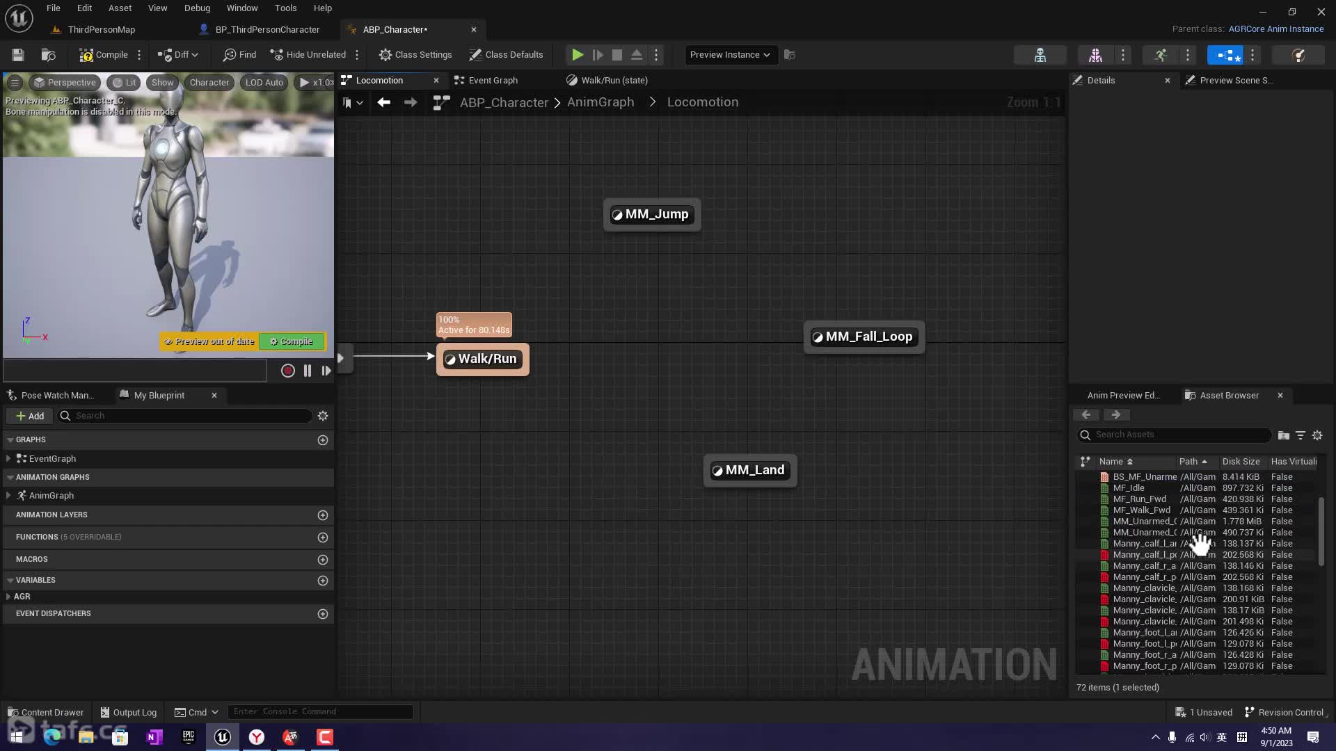Click the preview timeline scrub bar
Screen dimensions: 1336x751
[x=135, y=371]
